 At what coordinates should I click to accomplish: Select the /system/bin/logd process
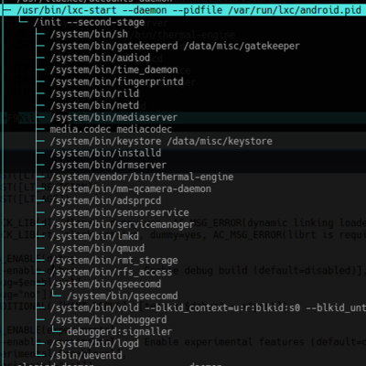(x=94, y=343)
